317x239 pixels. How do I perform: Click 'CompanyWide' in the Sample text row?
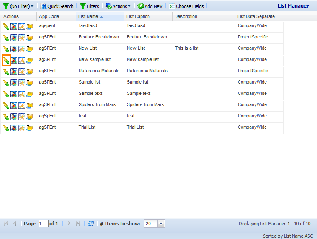(x=253, y=93)
